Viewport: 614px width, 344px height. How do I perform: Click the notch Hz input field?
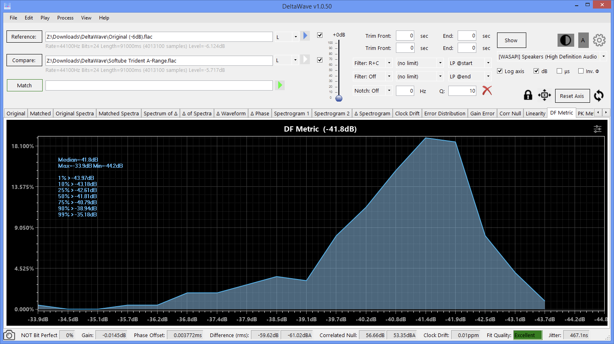point(405,91)
